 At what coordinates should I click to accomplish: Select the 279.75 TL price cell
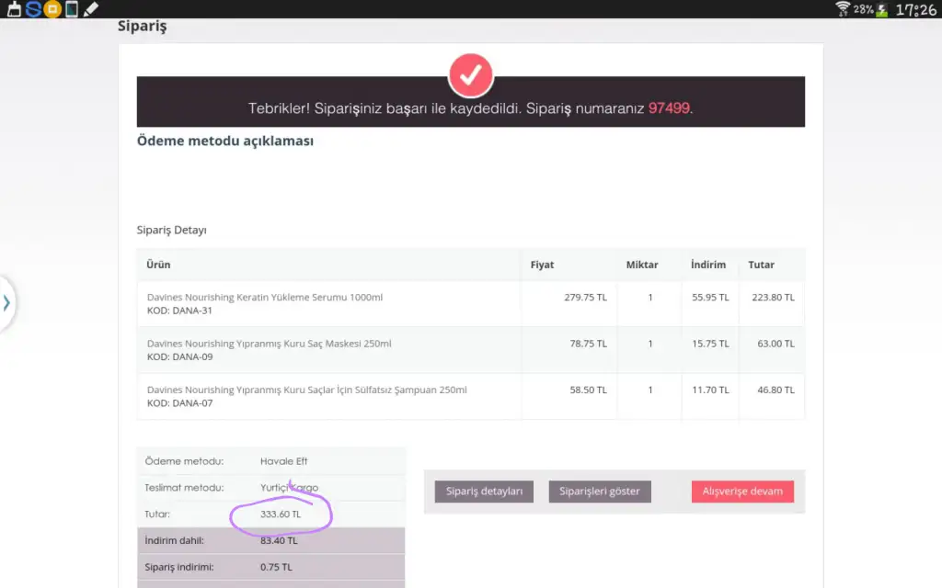tap(586, 297)
